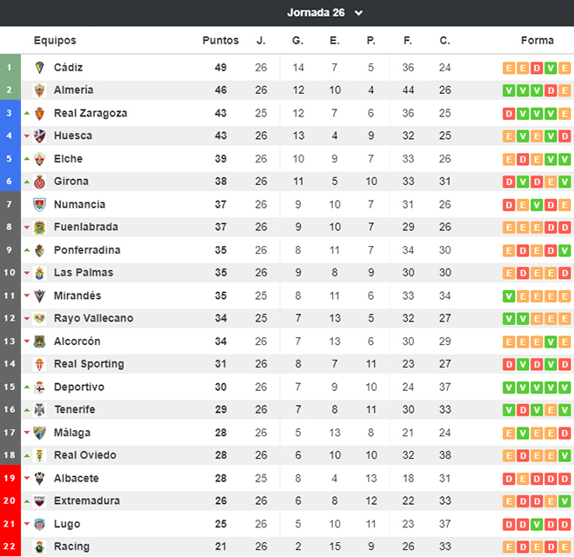Select the Real Zaragoza crest icon
574x557 pixels.
pos(39,113)
